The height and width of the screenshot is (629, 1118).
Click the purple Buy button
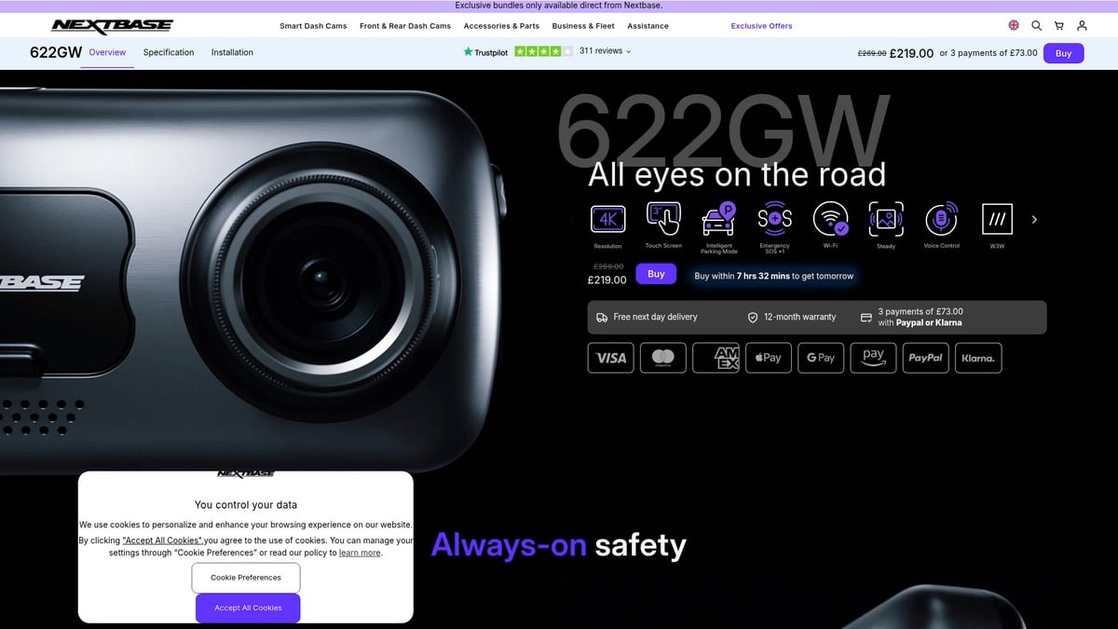[x=657, y=273]
